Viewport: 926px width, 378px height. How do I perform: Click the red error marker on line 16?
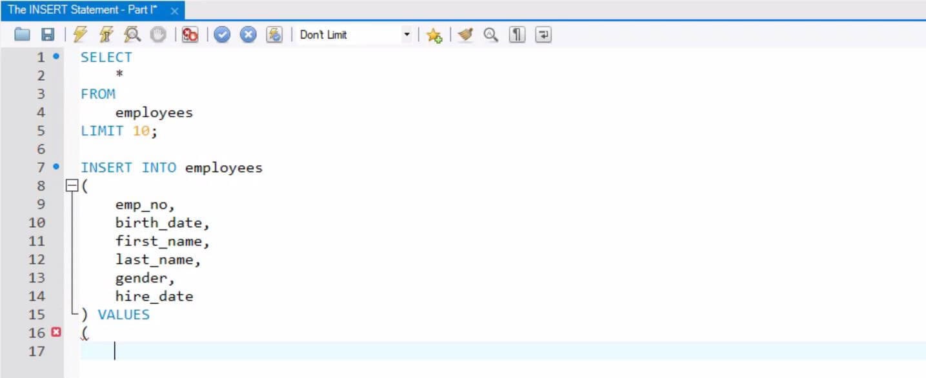coord(56,332)
